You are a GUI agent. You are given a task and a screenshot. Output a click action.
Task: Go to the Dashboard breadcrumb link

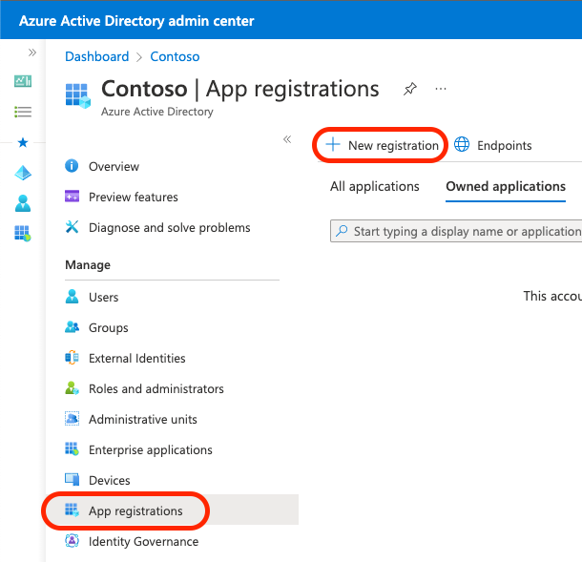[96, 57]
